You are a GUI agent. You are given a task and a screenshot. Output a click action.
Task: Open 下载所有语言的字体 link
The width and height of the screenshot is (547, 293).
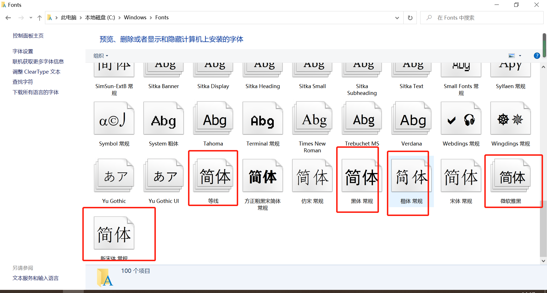(x=36, y=92)
